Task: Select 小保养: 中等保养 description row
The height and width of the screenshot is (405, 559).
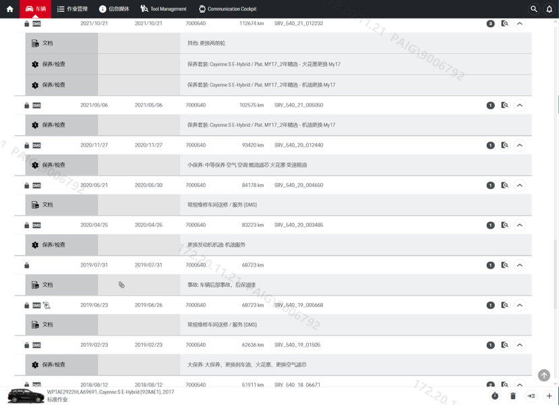Action: click(x=278, y=165)
